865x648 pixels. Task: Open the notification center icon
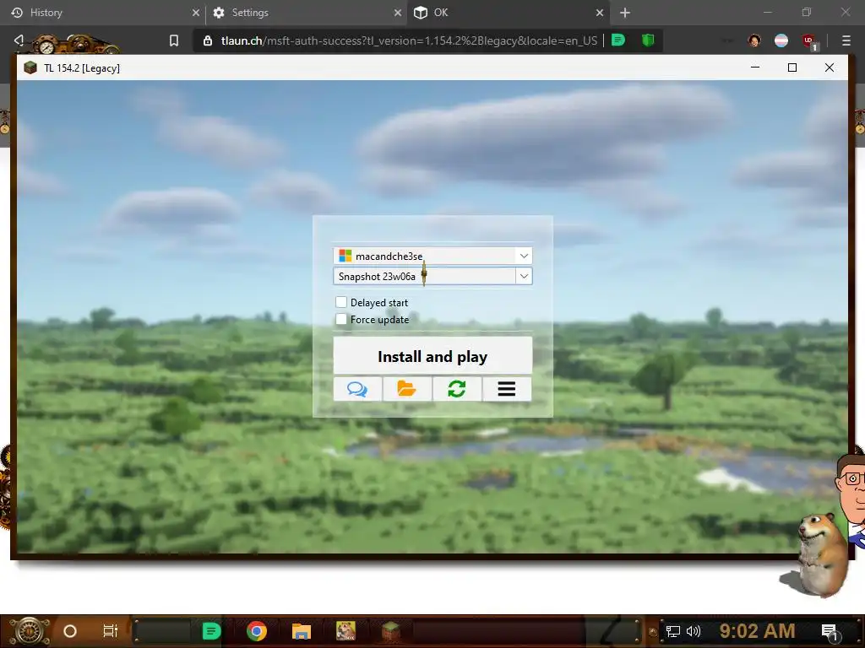(830, 632)
